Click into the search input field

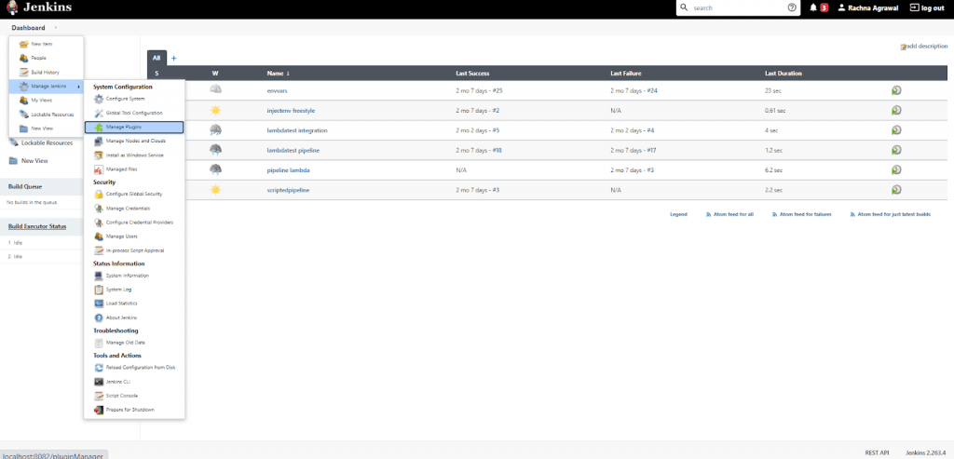click(x=738, y=7)
